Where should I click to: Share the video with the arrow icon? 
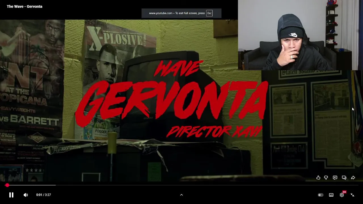(353, 178)
